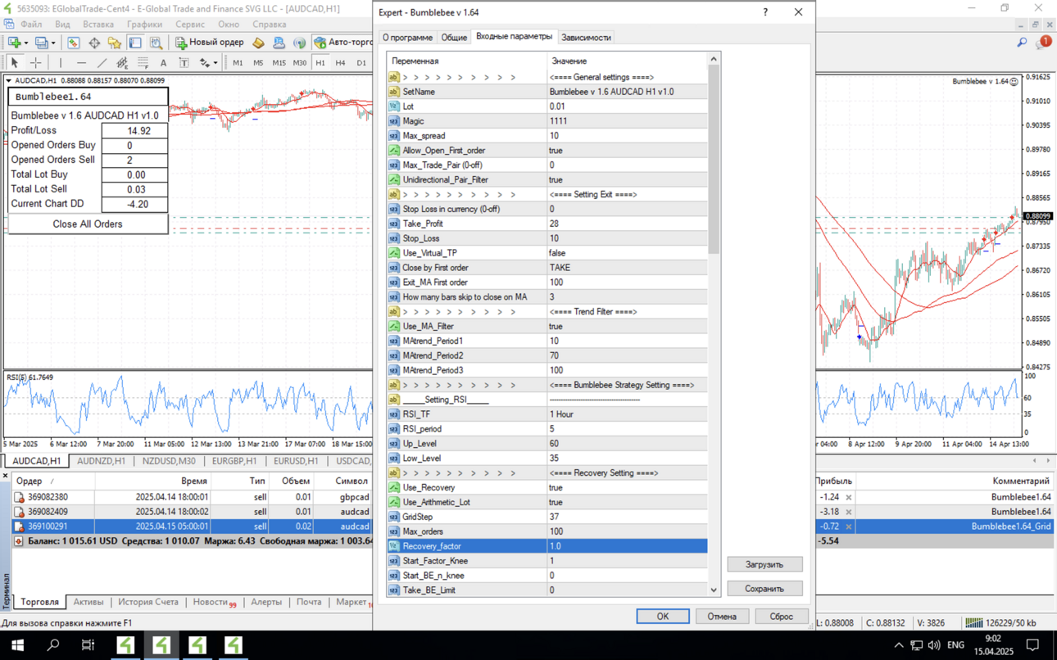Toggle the Auto-trading button
This screenshot has width=1057, height=660.
coord(343,43)
